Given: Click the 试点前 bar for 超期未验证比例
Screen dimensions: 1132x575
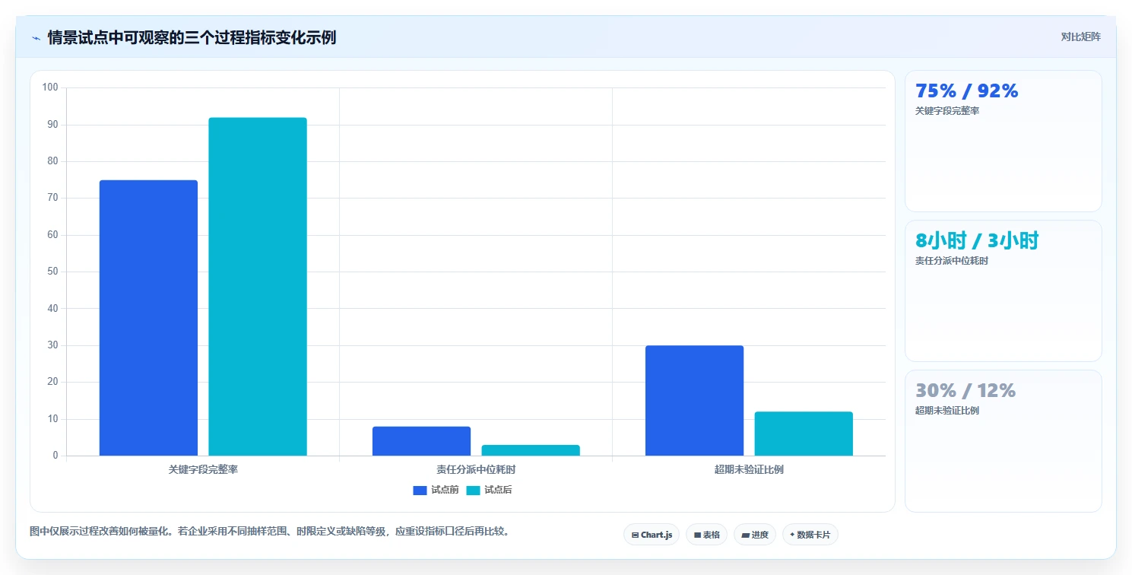Looking at the screenshot, I should coord(694,401).
